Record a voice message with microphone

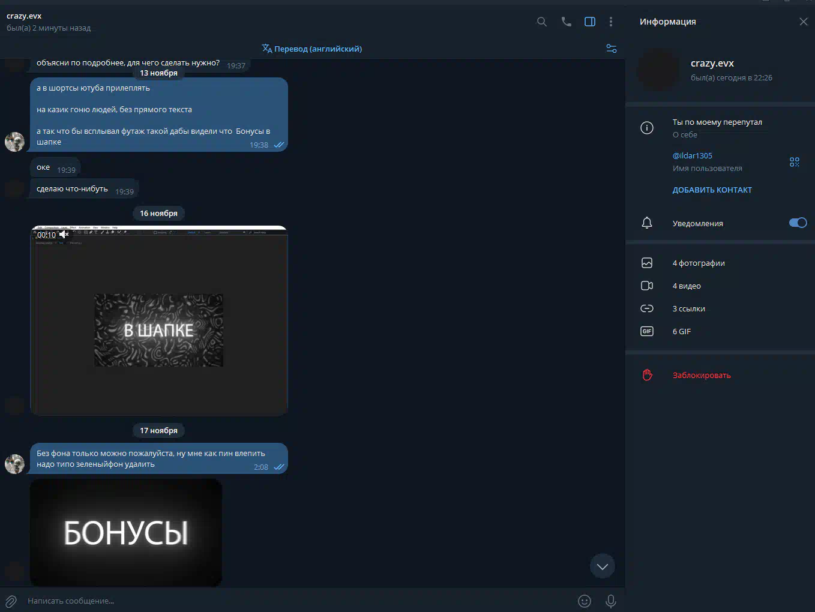611,601
